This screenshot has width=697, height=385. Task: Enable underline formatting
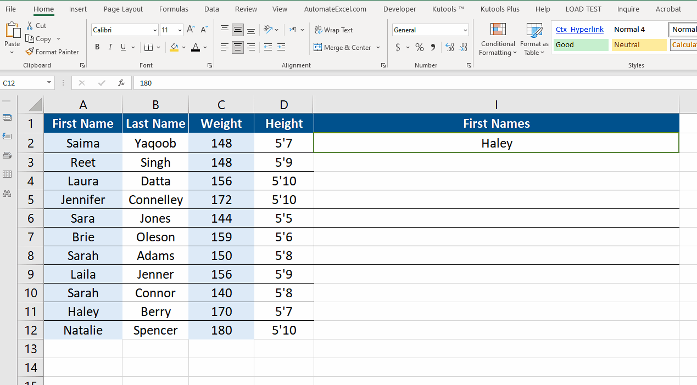(x=122, y=47)
